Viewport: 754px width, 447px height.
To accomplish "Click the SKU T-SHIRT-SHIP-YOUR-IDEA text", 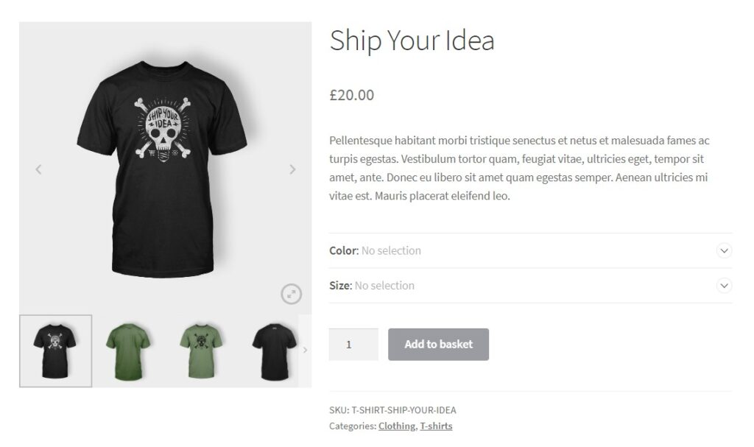I will (x=392, y=410).
